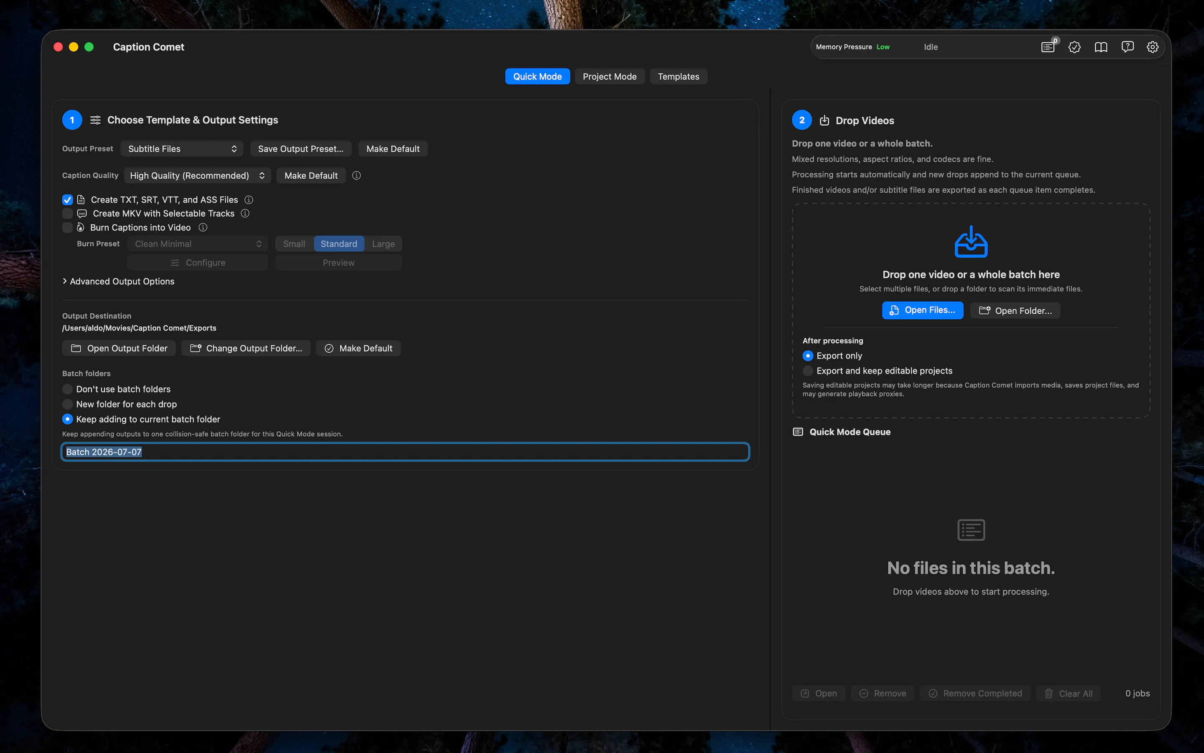Click Make Default next to Output Preset
Image resolution: width=1204 pixels, height=753 pixels.
pos(393,149)
